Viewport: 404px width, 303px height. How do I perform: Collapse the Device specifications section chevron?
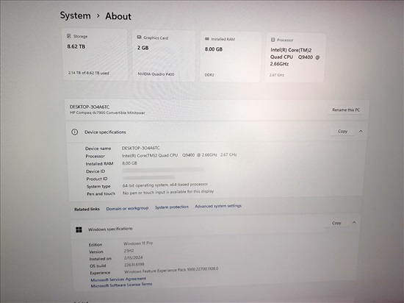[x=361, y=131]
